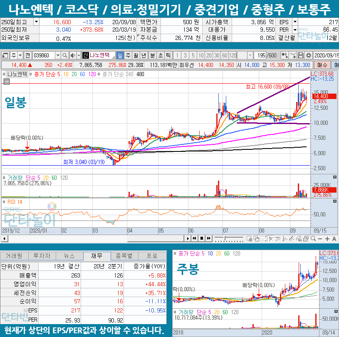Open the PER dropdown arrow
339x337 pixels.
click(x=295, y=30)
